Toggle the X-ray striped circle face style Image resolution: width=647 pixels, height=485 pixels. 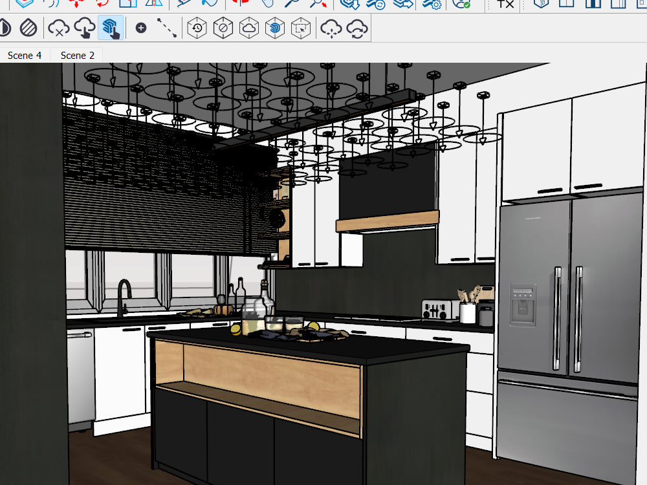pyautogui.click(x=29, y=28)
